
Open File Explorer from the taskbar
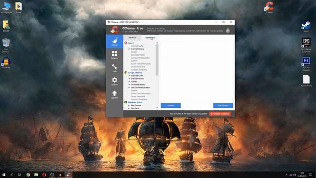coord(36,175)
